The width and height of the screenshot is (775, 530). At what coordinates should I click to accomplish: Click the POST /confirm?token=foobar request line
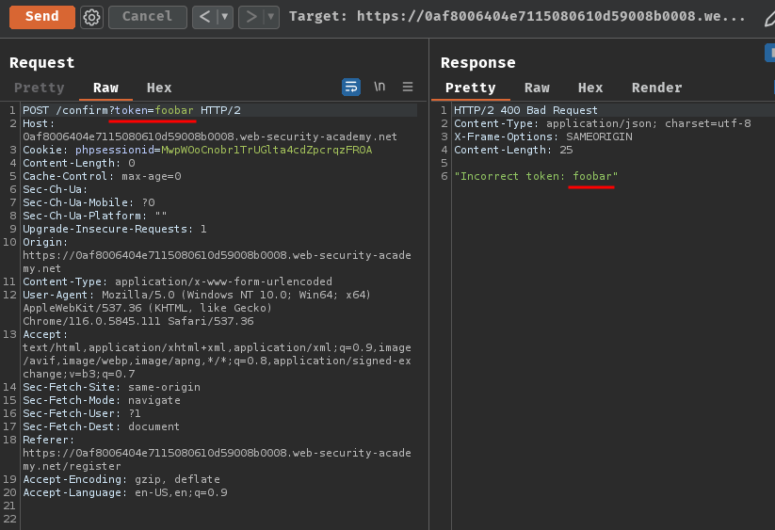tap(132, 110)
